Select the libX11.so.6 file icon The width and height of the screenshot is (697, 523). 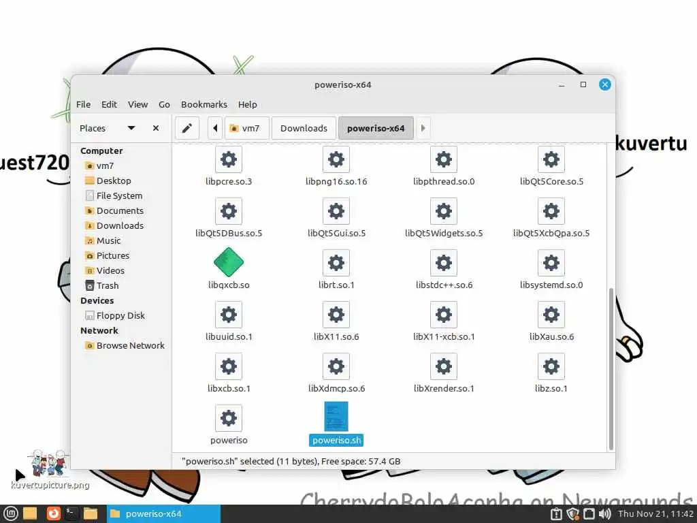tap(336, 315)
